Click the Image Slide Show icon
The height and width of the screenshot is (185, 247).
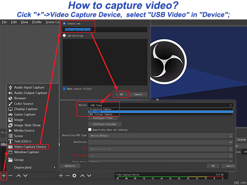(10, 125)
